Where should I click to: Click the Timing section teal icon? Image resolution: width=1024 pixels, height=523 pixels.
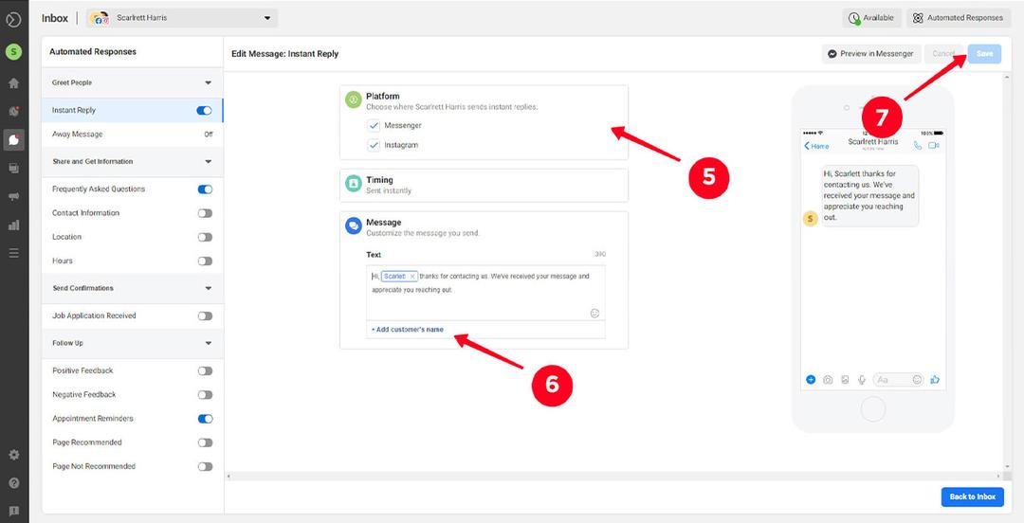[x=354, y=184]
